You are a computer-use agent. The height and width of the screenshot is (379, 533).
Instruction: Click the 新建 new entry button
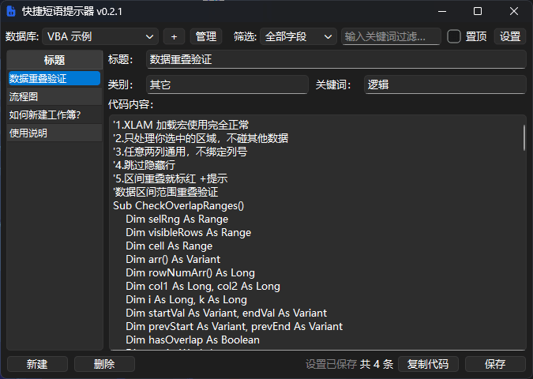point(37,364)
